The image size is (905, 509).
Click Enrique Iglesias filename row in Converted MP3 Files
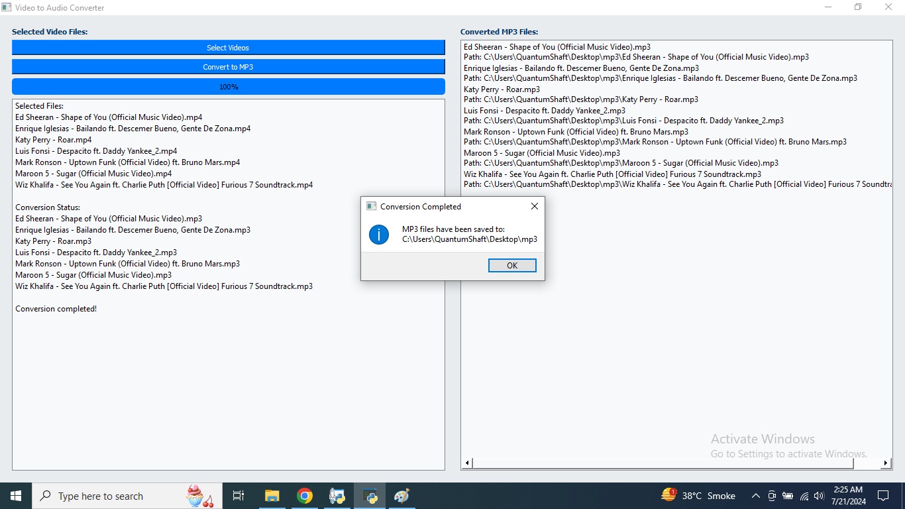(x=581, y=68)
